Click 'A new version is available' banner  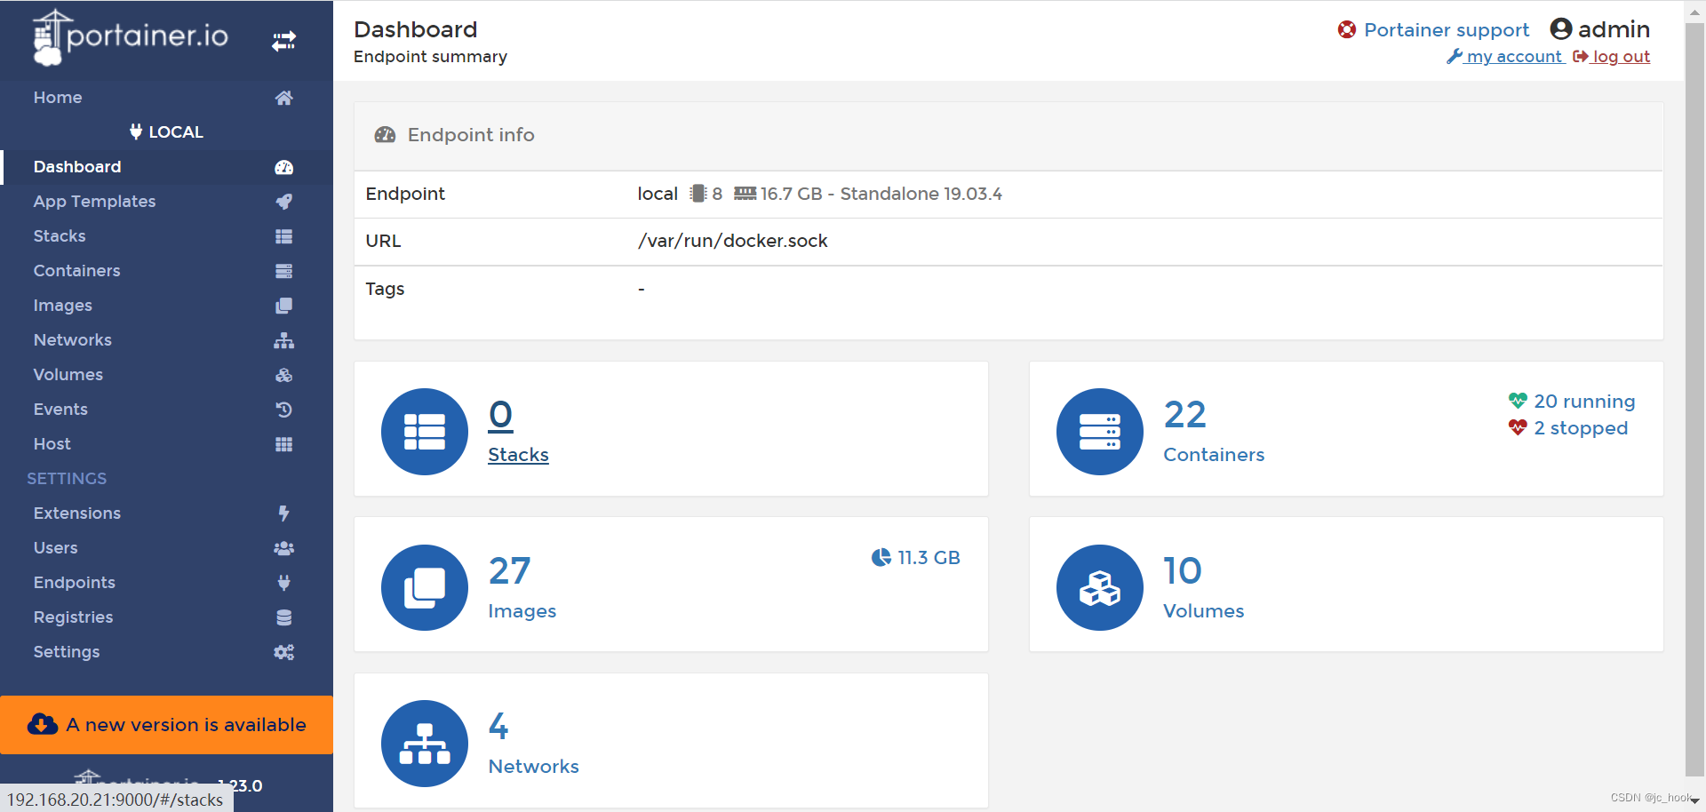coord(166,725)
